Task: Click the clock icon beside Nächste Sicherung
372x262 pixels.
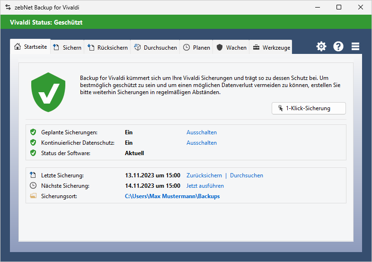Action: [33, 186]
